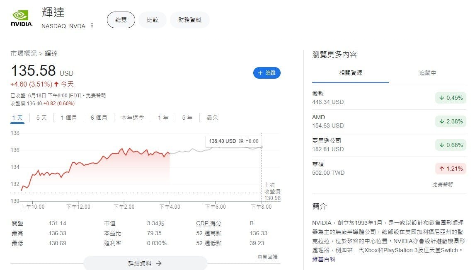Switch to the 比較 tab
This screenshot has height=270, width=475.
[153, 20]
